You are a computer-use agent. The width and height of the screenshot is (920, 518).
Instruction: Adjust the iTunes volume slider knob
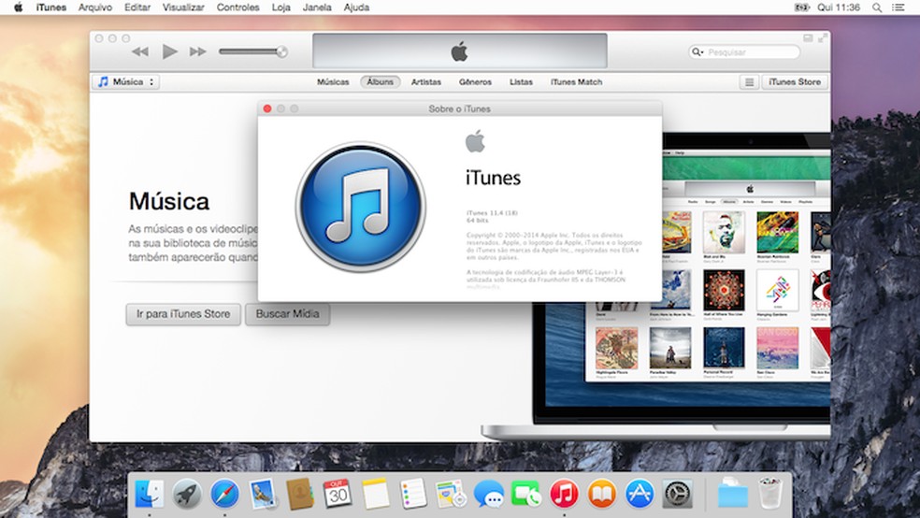[x=281, y=51]
